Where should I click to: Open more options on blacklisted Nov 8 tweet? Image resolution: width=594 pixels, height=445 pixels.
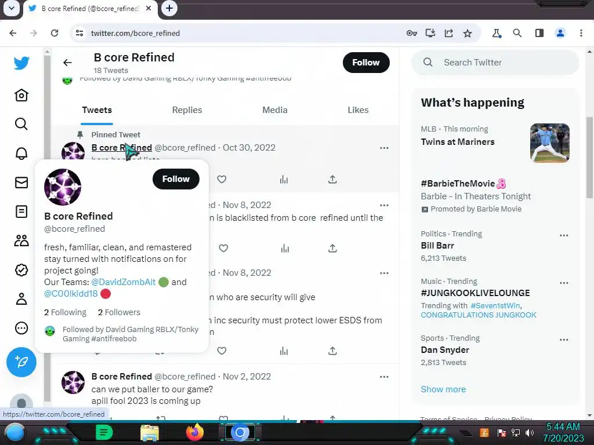(x=384, y=205)
